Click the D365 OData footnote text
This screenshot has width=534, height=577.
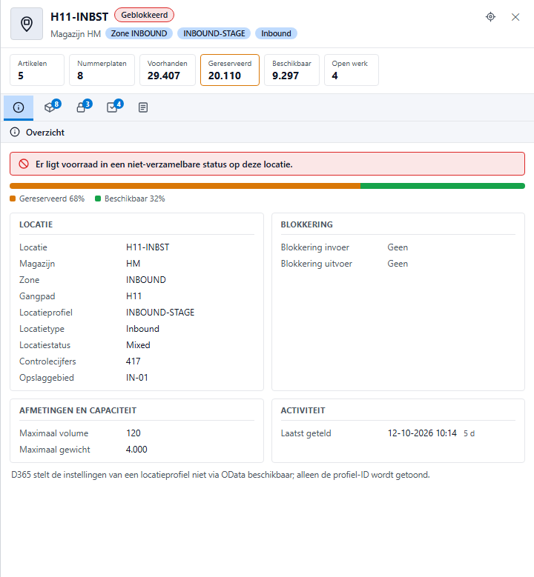[220, 475]
